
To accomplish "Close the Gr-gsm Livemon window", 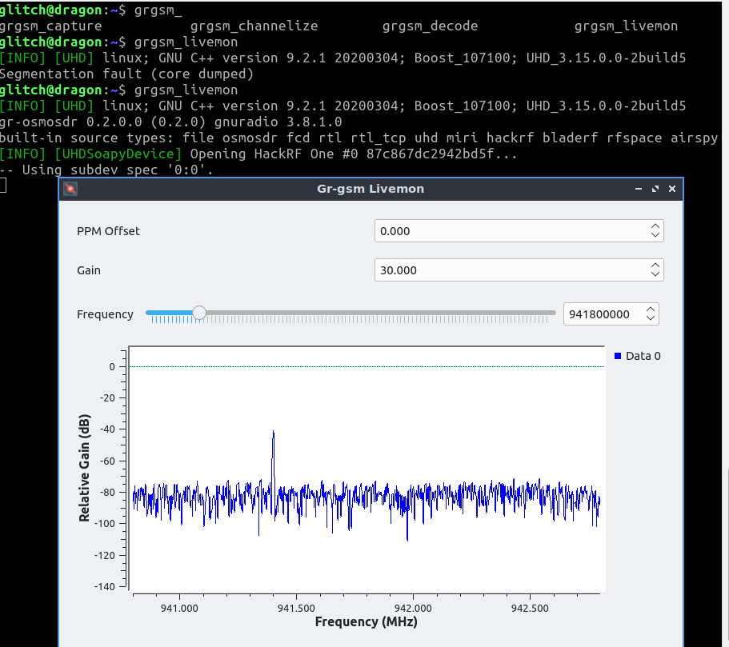I will 672,189.
